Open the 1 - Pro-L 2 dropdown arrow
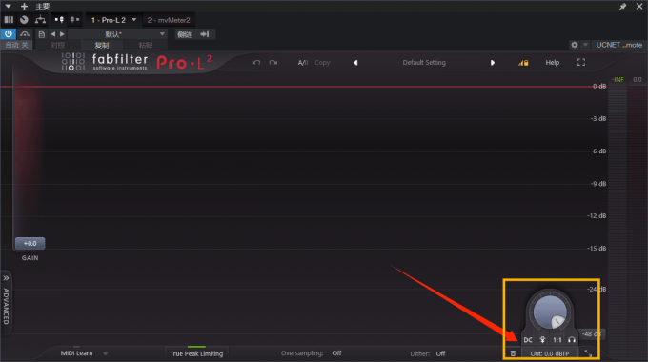 (x=134, y=20)
